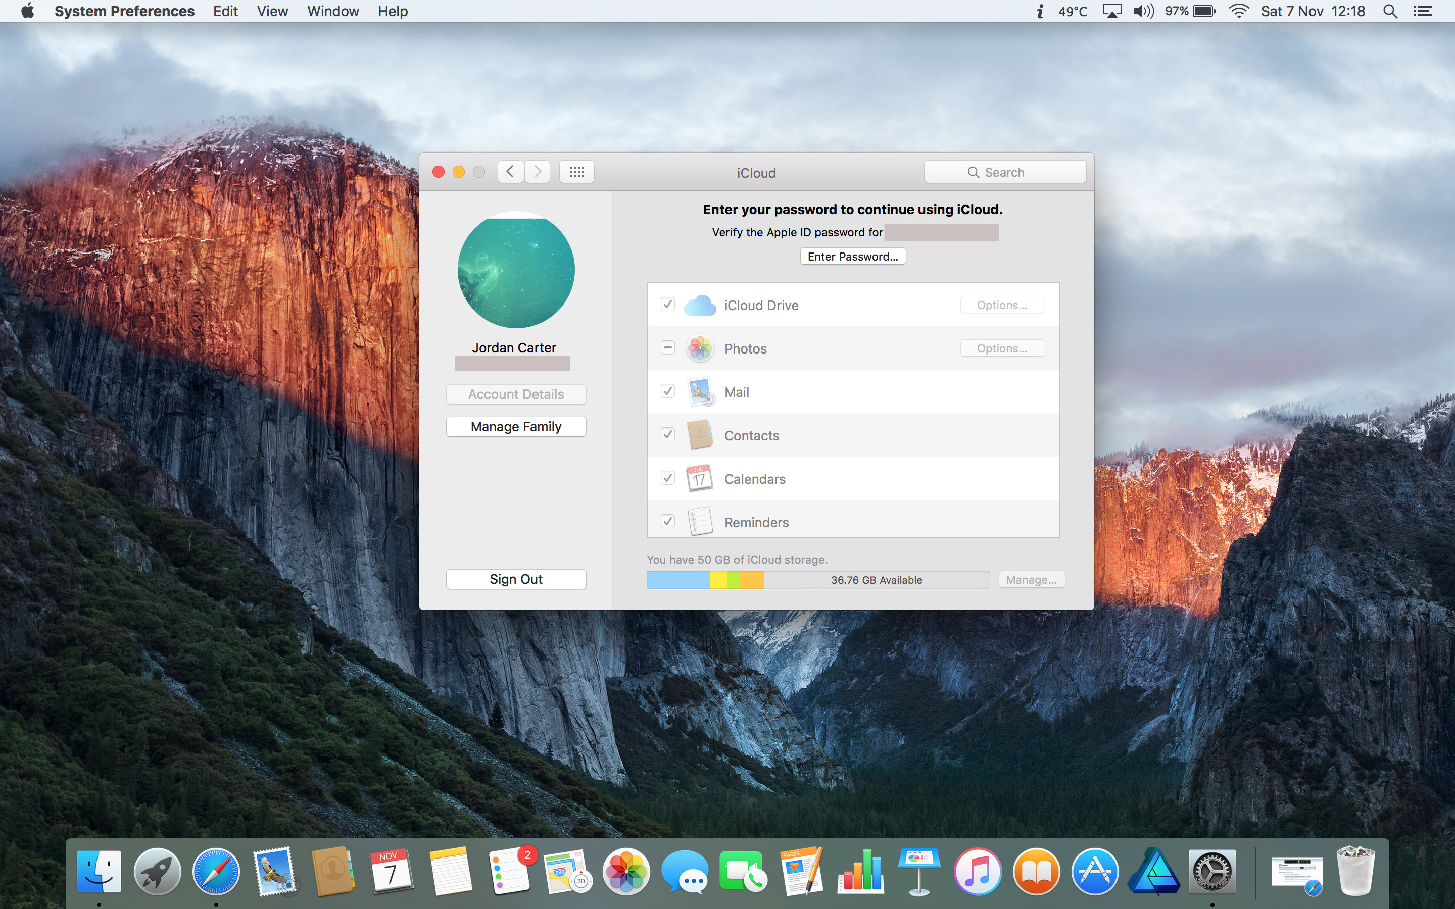Open Spotlight search in menu bar
This screenshot has width=1455, height=909.
pyautogui.click(x=1389, y=12)
